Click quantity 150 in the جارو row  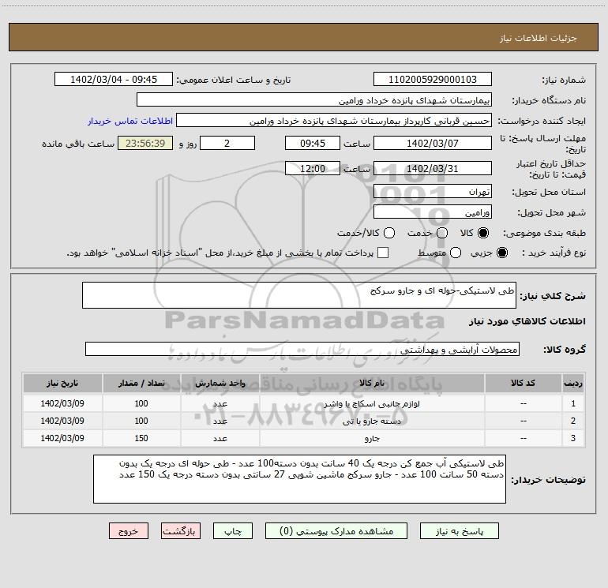141,438
